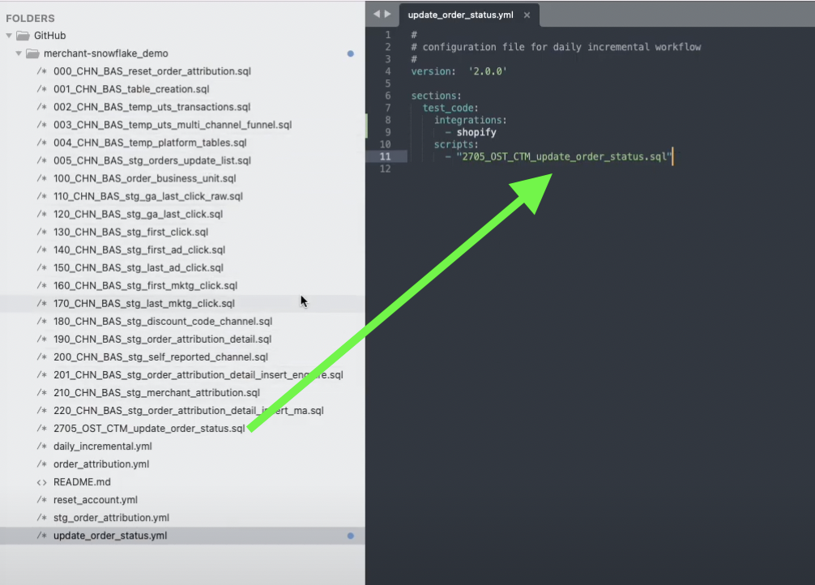
Task: Click the blue modified dot on update_order_status.yml row
Action: click(x=350, y=536)
